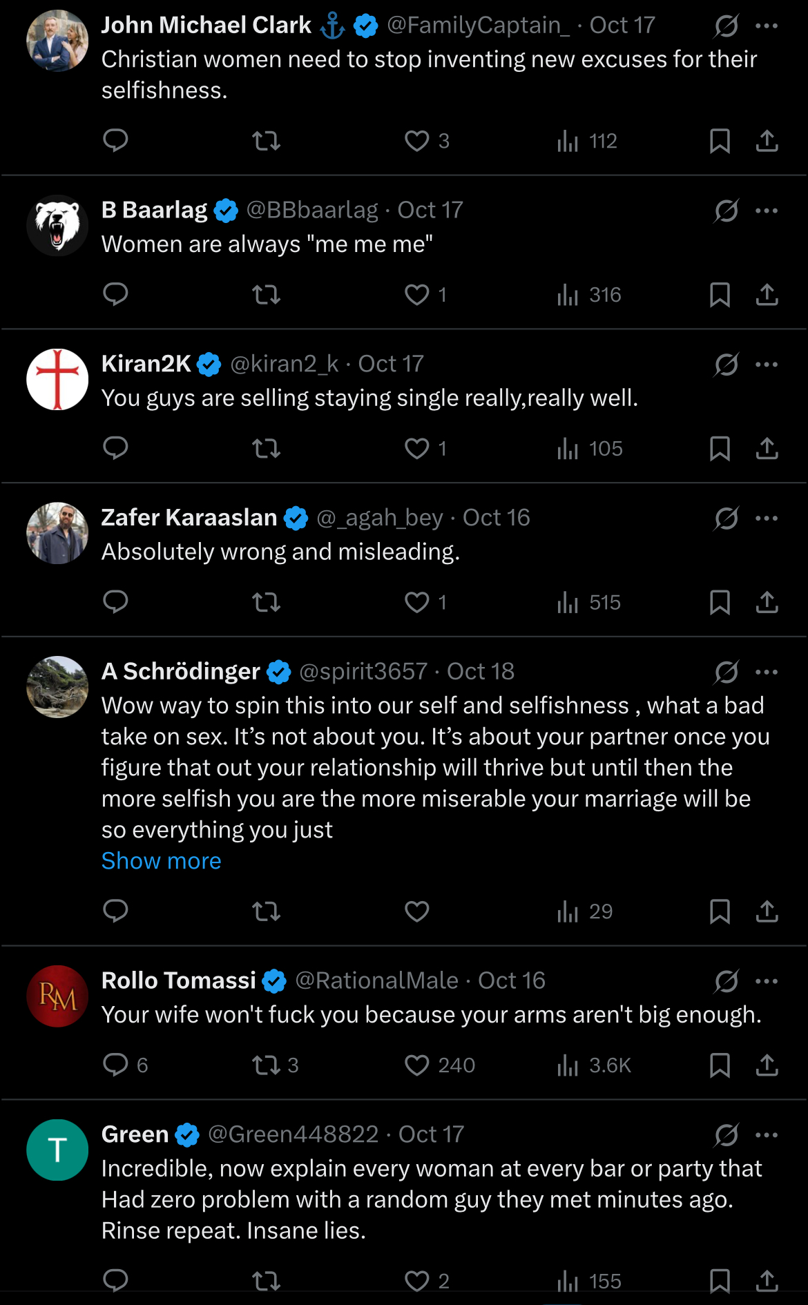Image resolution: width=808 pixels, height=1305 pixels.
Task: View analytics on Rollo Tomassi's tweet
Action: [x=594, y=1065]
